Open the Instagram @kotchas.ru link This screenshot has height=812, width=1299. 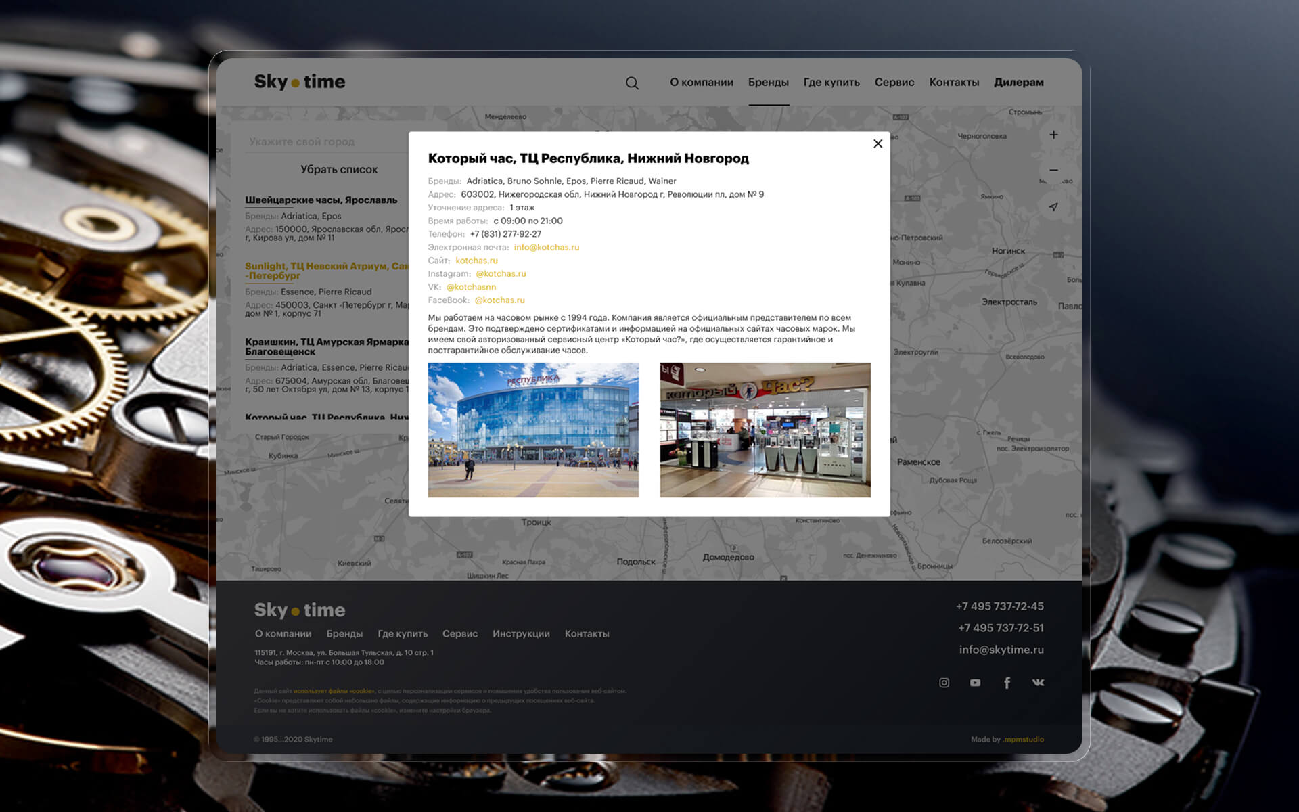501,273
